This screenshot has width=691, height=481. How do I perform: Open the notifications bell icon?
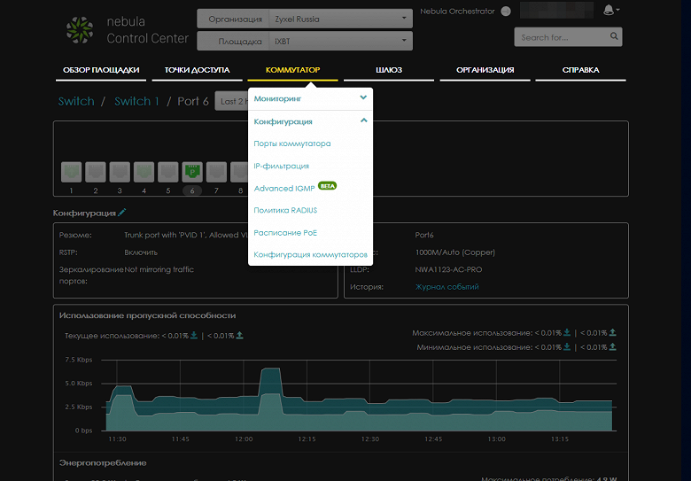[x=609, y=11]
